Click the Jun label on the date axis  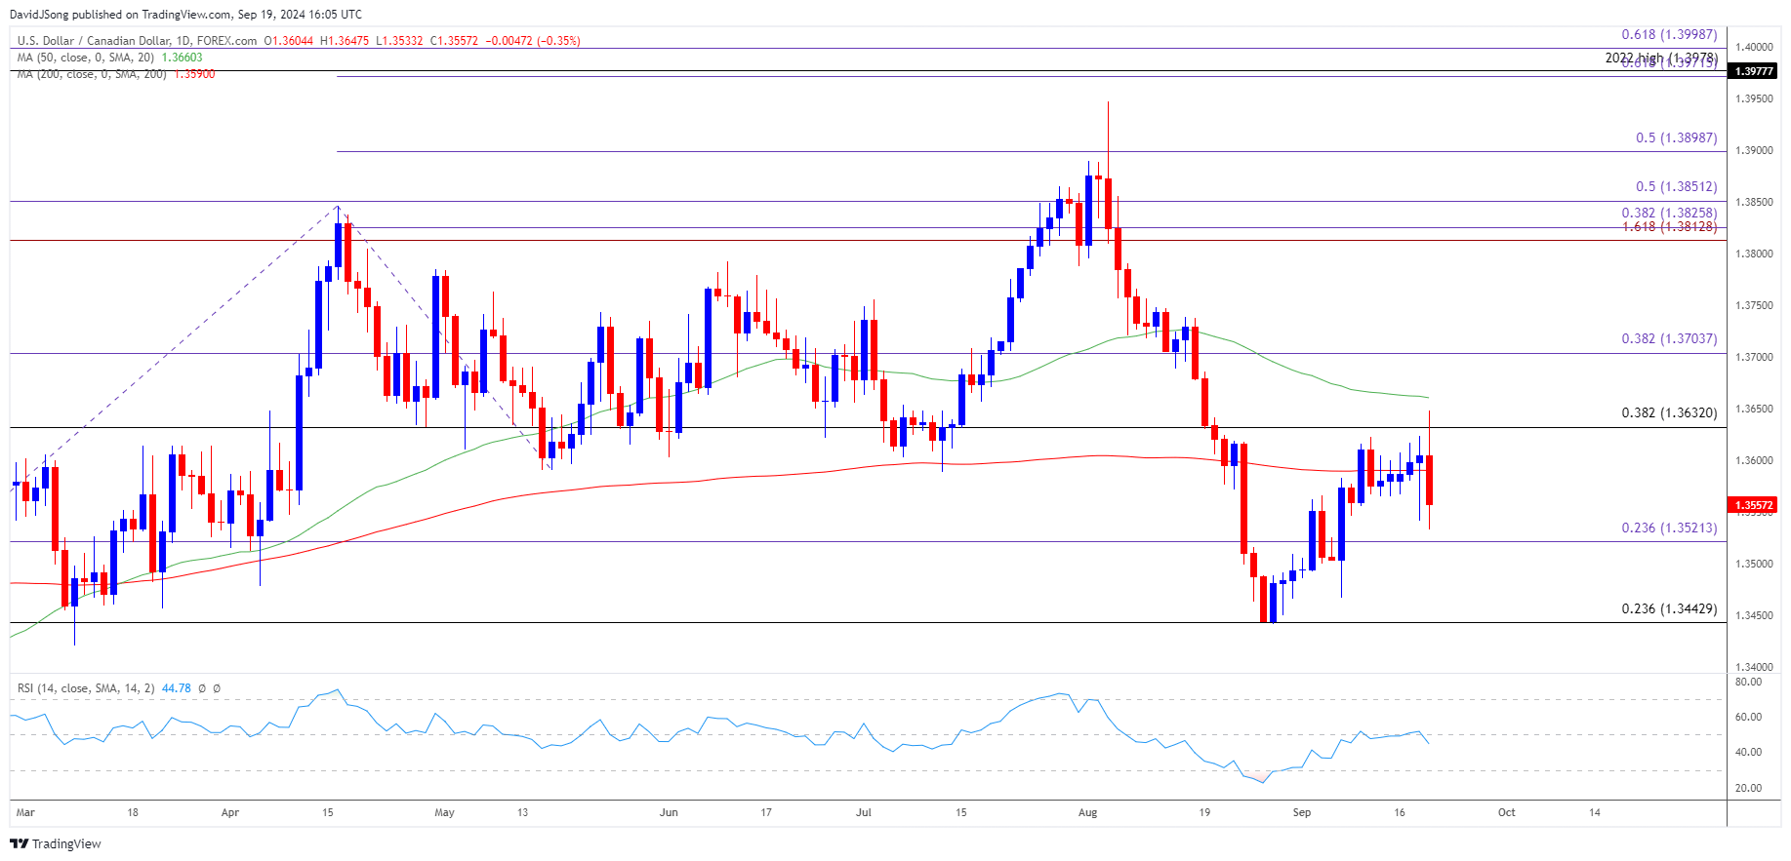click(669, 812)
